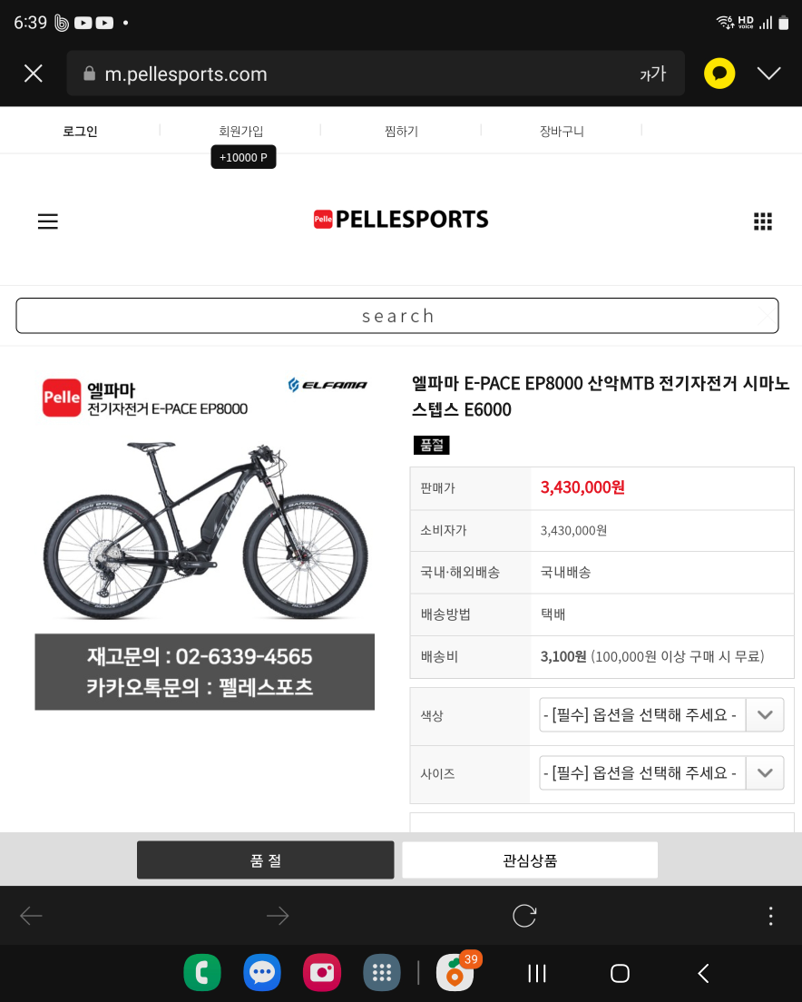Open the browser three-dot options menu

(771, 916)
